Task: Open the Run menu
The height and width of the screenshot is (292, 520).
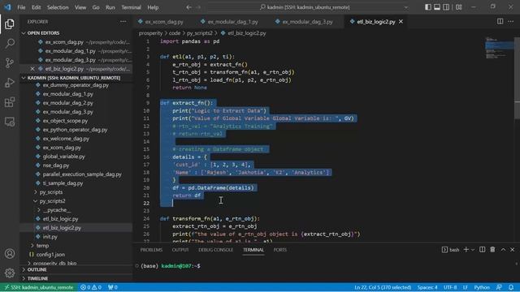Action: pos(110,7)
